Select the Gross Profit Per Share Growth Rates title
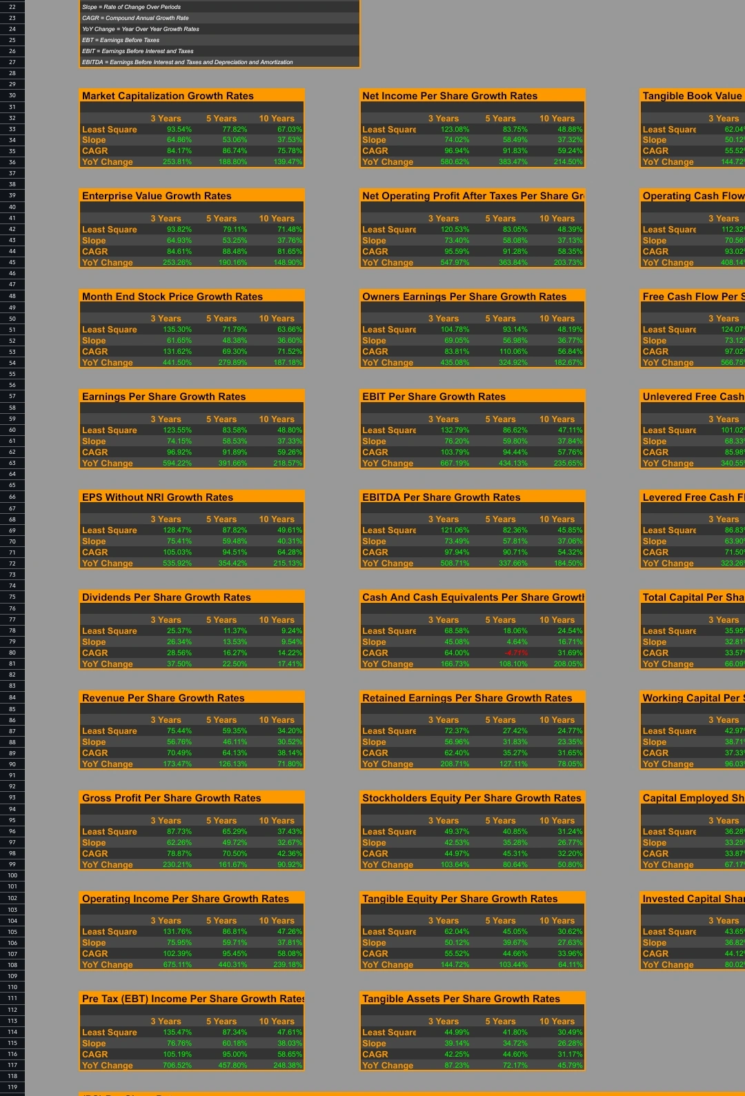Image resolution: width=745 pixels, height=1096 pixels. click(x=172, y=798)
